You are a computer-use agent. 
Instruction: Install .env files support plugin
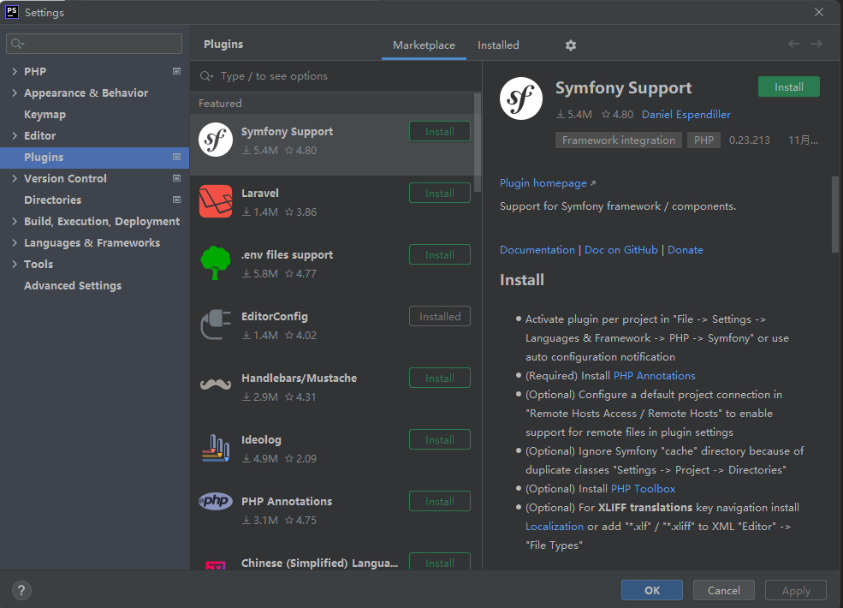point(440,254)
